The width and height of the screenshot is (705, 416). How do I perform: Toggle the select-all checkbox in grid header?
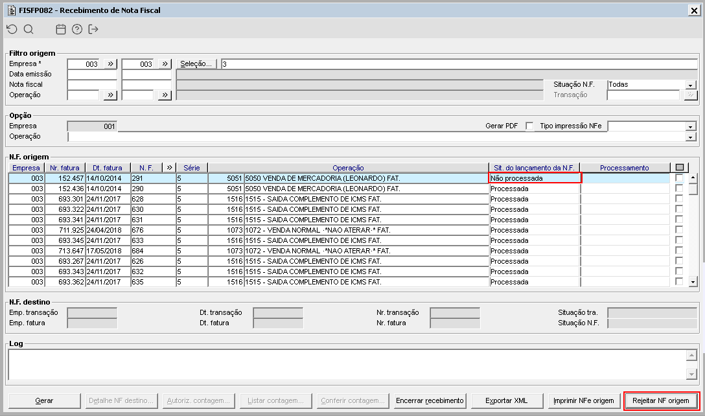pyautogui.click(x=679, y=168)
